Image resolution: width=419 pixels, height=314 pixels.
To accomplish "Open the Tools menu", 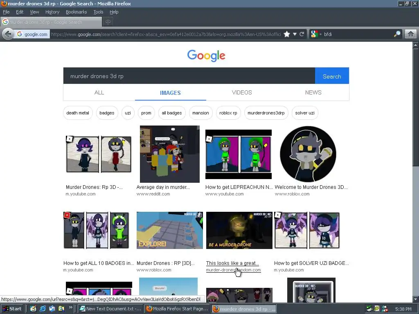I will (x=98, y=12).
